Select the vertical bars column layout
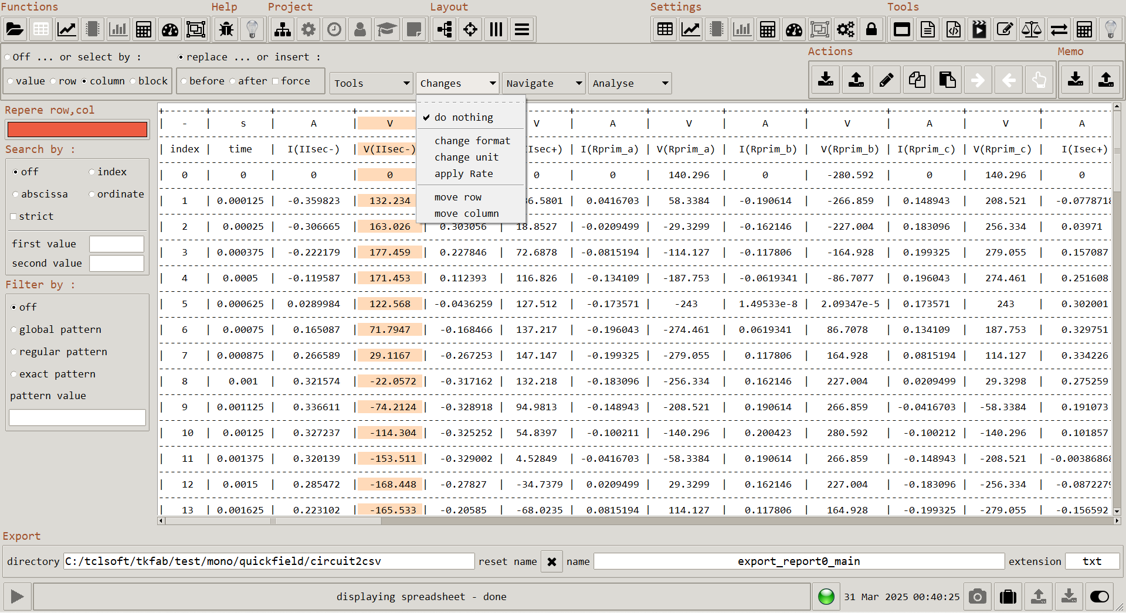Viewport: 1126px width, 613px height. coord(496,29)
